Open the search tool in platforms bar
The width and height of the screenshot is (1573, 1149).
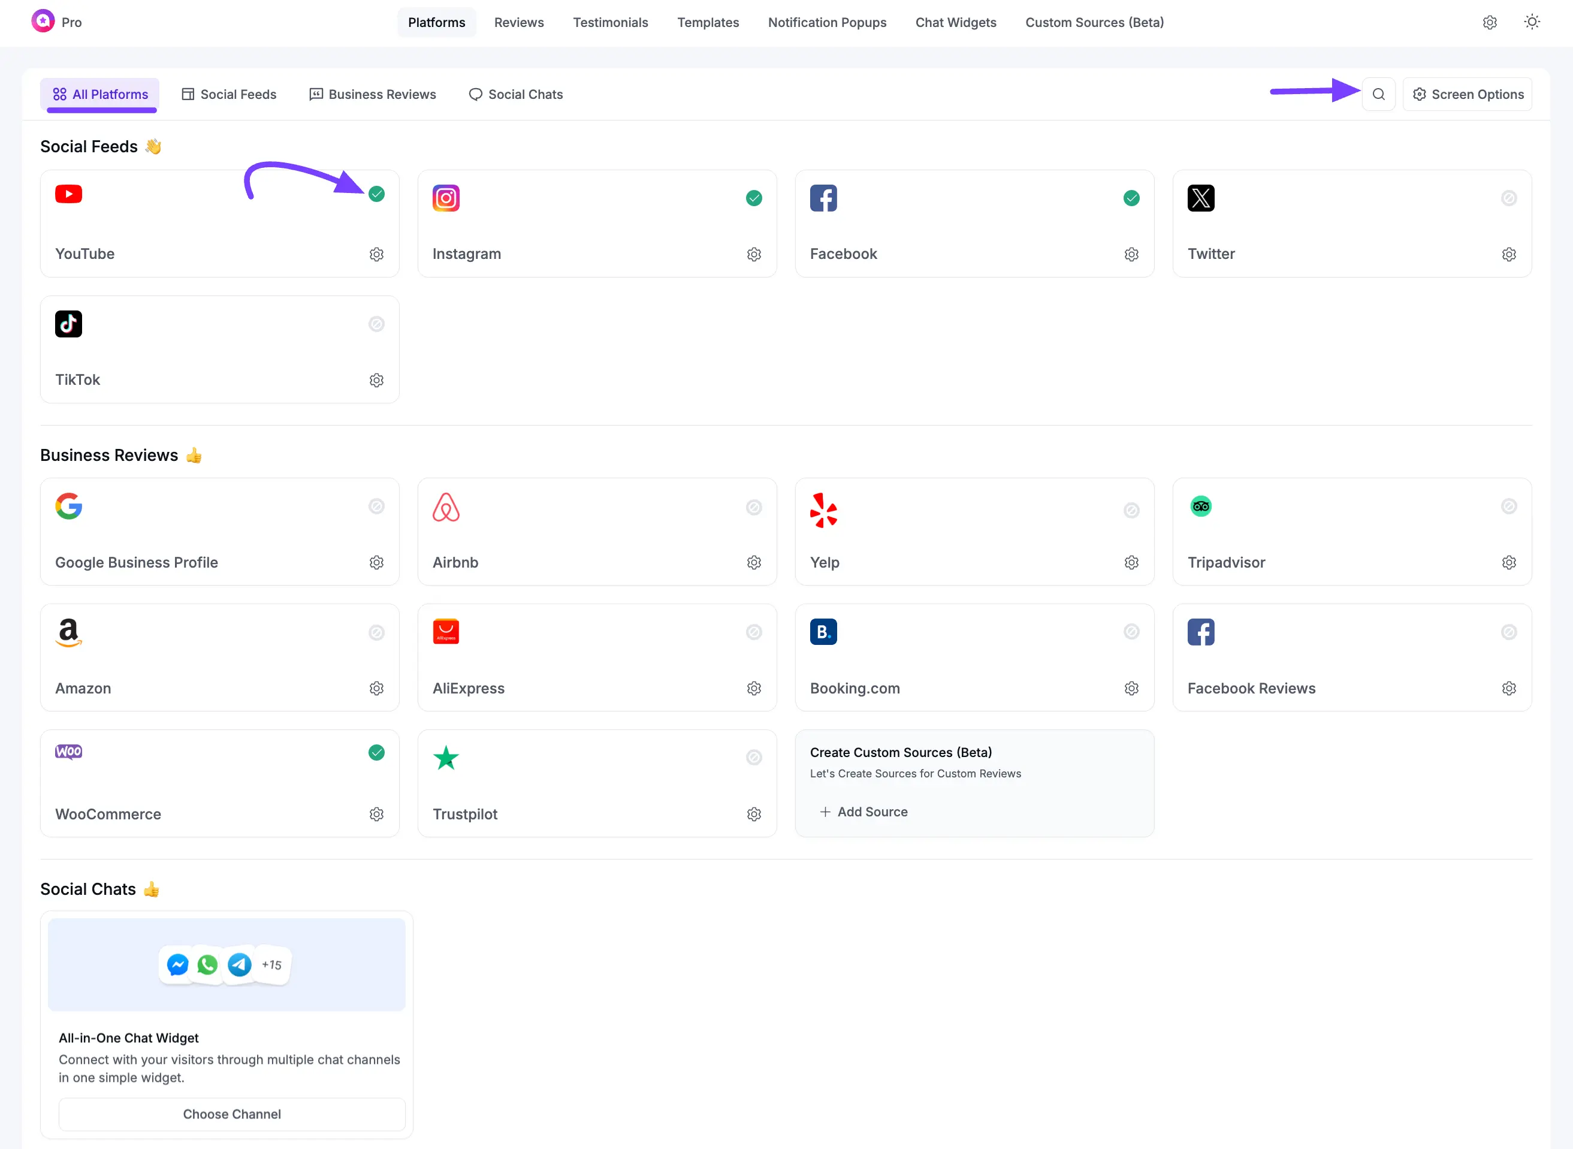(x=1379, y=94)
